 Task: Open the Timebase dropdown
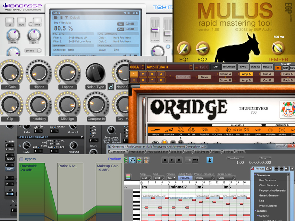tap(235, 158)
